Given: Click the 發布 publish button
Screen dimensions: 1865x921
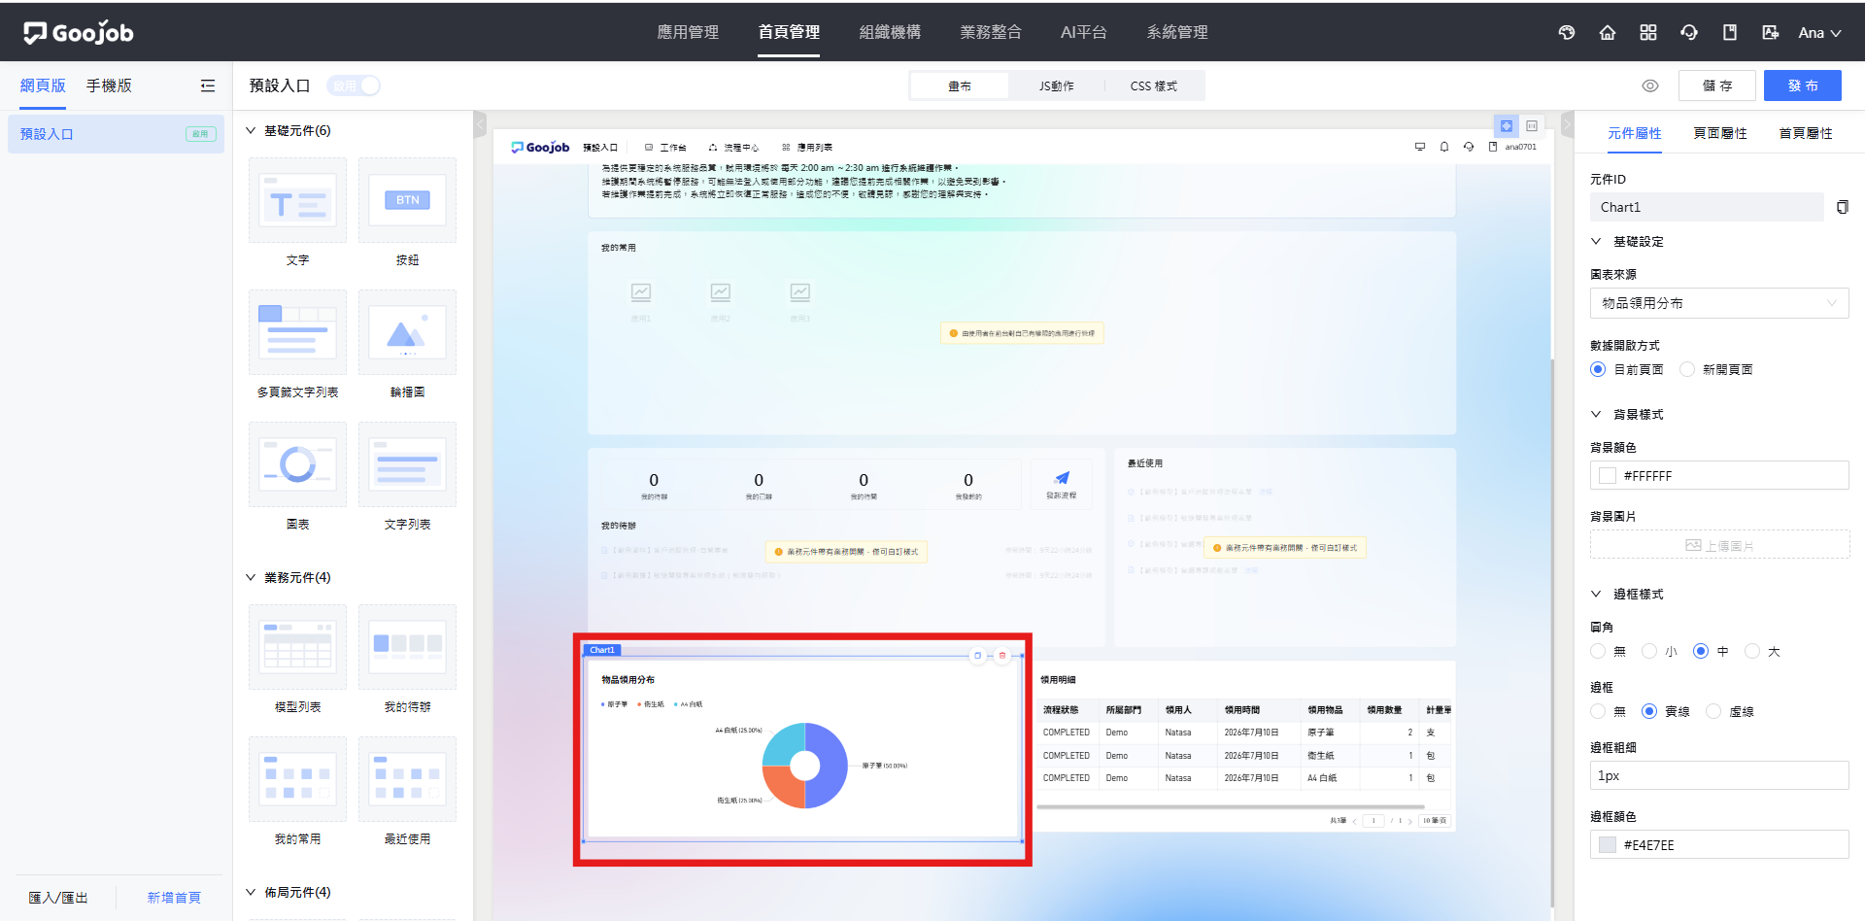Looking at the screenshot, I should pyautogui.click(x=1803, y=85).
